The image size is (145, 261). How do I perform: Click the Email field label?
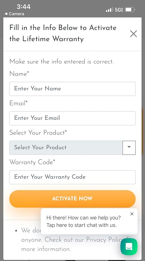click(18, 103)
